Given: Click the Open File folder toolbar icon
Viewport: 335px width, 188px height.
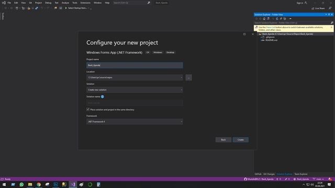Looking at the screenshot, I should coord(29,8).
